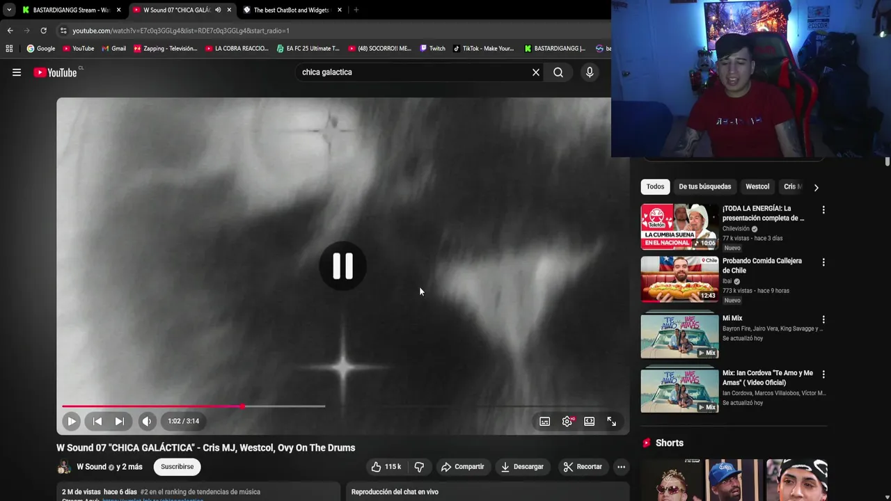Open the apps grid in bookmarks bar

pyautogui.click(x=9, y=49)
